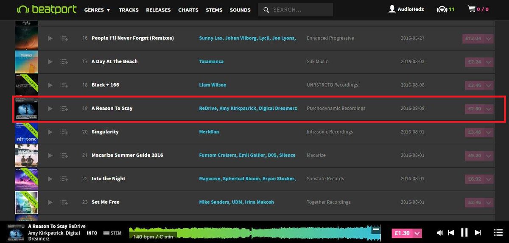Image resolution: width=509 pixels, height=243 pixels.
Task: Add Macarize Summer Guide 2016 to queue
Action: (64, 155)
